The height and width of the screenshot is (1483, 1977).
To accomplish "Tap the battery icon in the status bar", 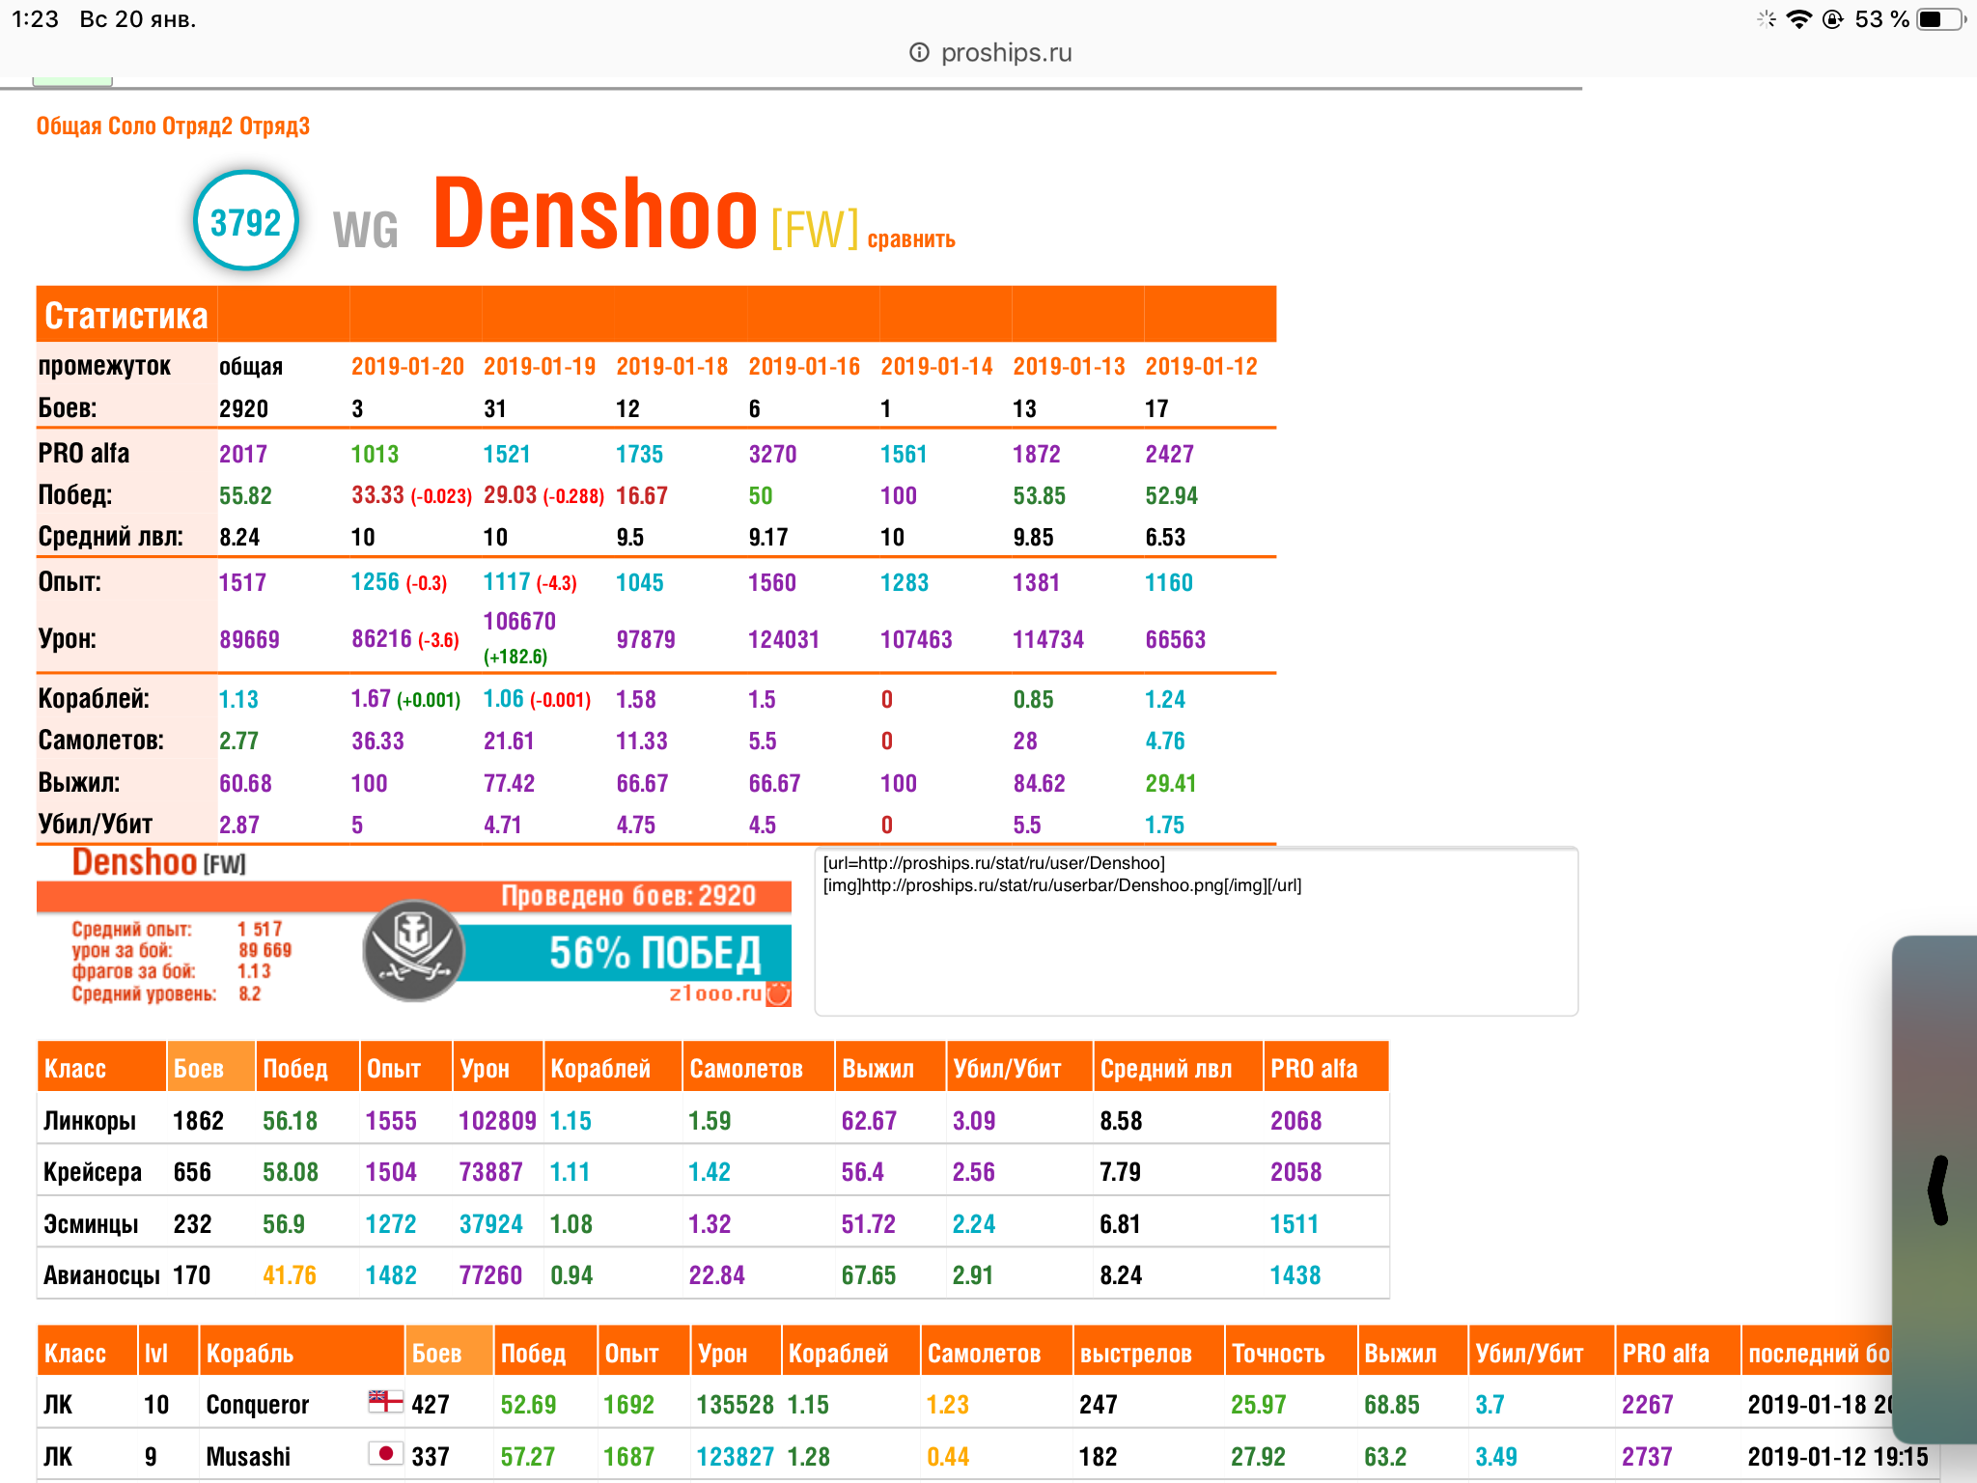I will click(x=1940, y=19).
